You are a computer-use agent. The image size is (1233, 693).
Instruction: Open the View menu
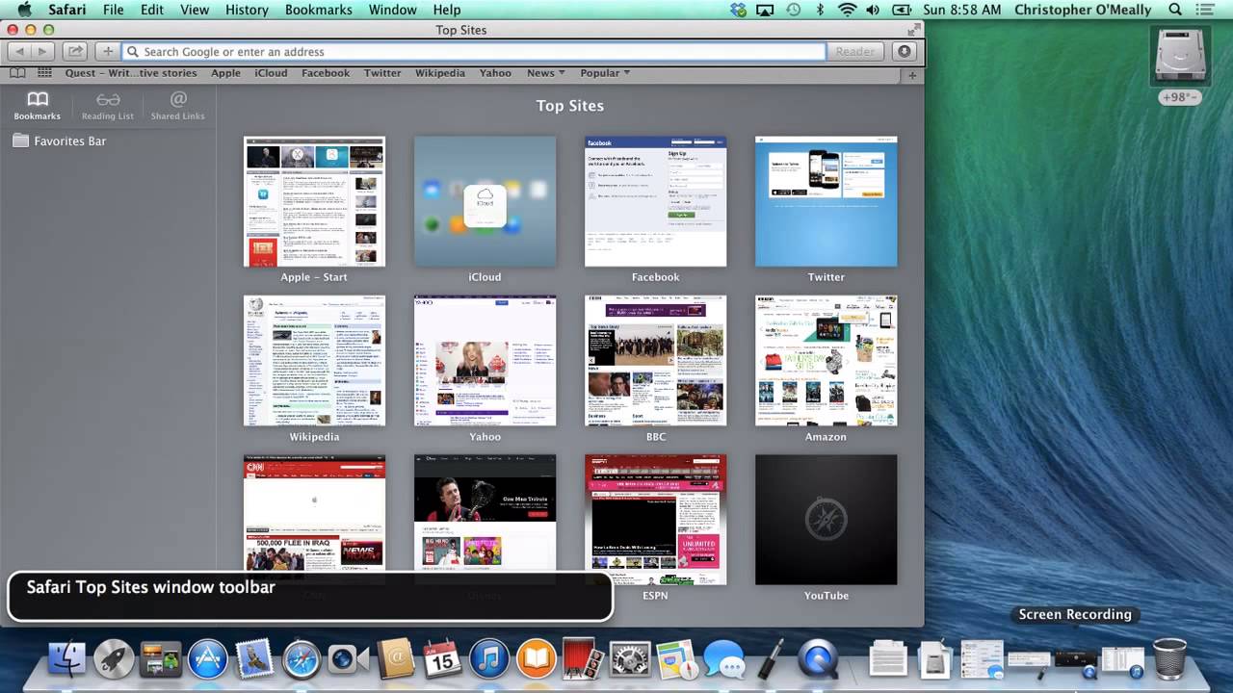[194, 10]
